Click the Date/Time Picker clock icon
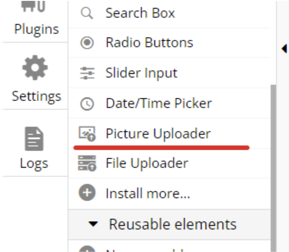This screenshot has height=252, width=289. (86, 104)
